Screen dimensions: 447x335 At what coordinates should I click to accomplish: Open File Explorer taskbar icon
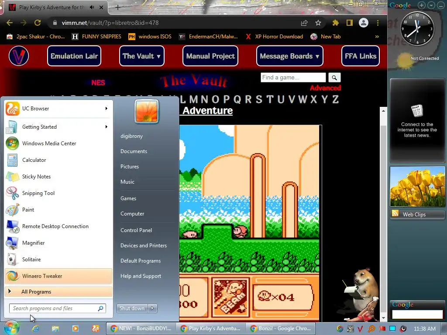click(x=55, y=328)
